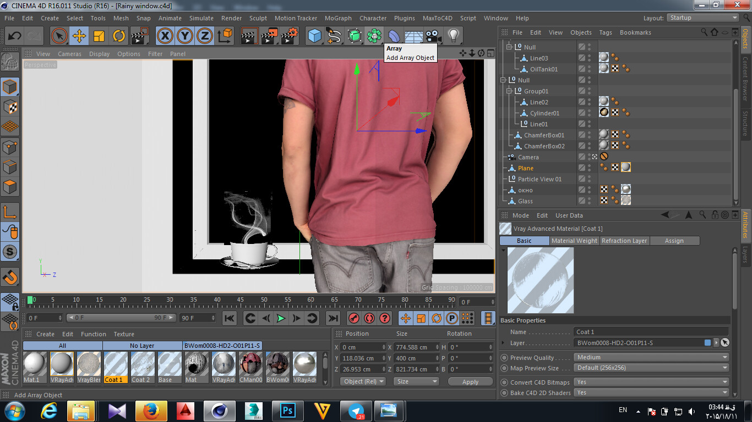Toggle visibility dots for the Glass object

[x=590, y=201]
